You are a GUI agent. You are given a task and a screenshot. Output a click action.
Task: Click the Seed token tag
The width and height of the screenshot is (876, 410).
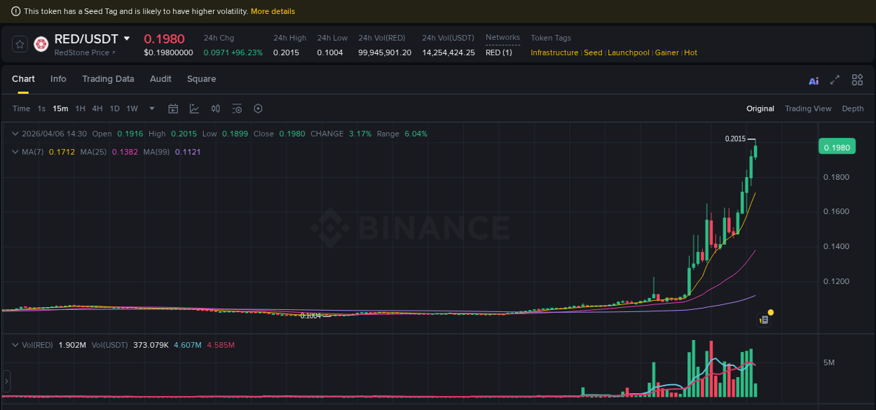(593, 52)
